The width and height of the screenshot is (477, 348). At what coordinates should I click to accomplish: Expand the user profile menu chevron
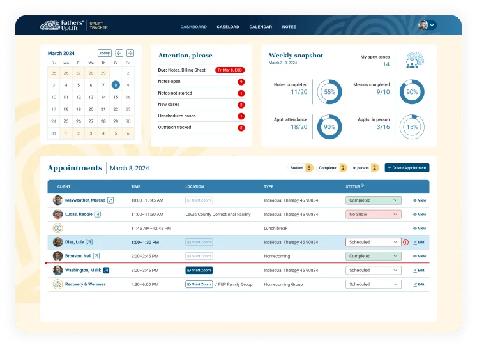[432, 26]
